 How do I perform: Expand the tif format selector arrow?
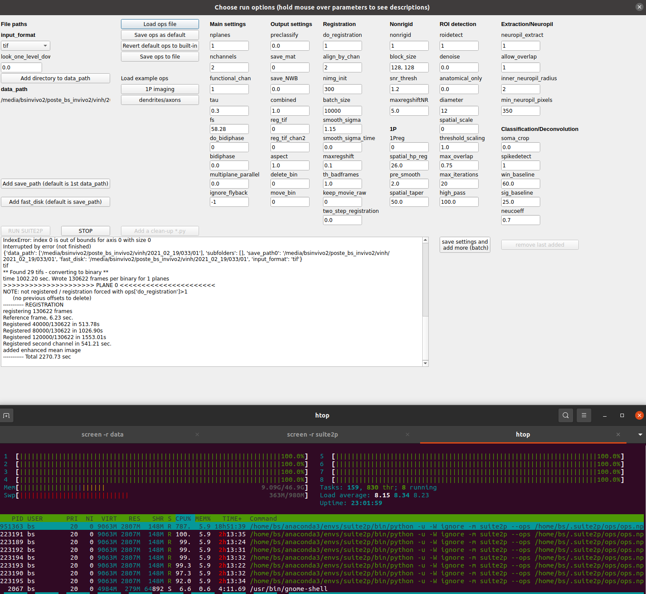[45, 46]
